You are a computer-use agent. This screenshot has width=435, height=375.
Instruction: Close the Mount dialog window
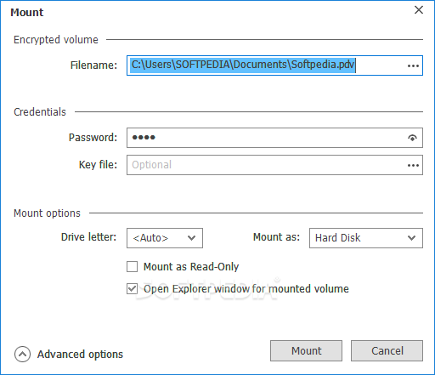419,10
